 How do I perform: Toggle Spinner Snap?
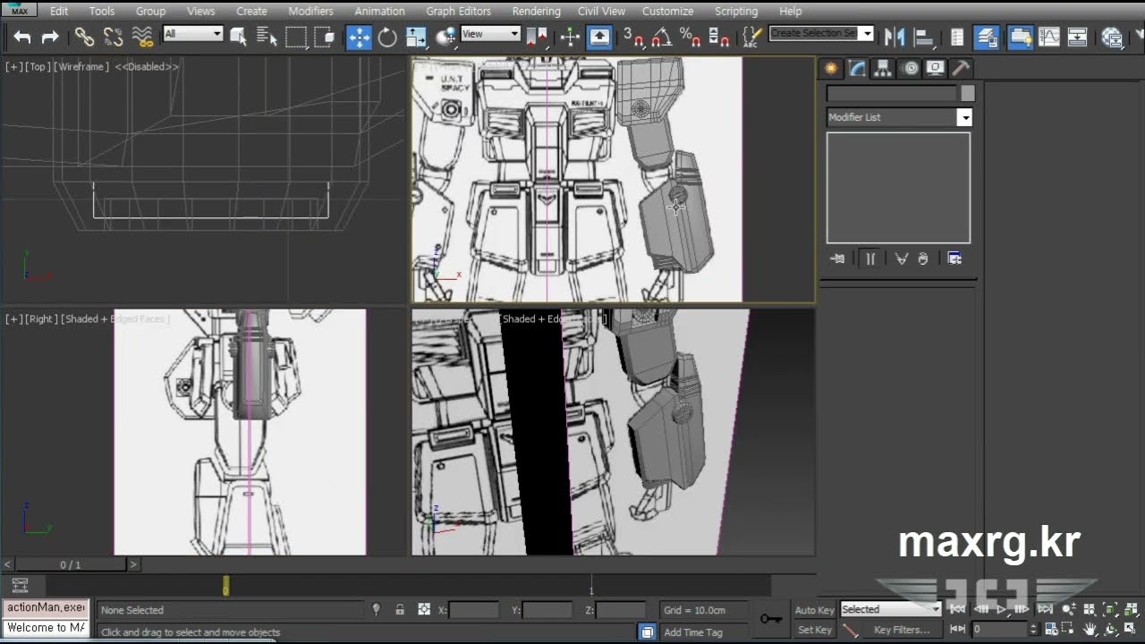click(x=718, y=37)
